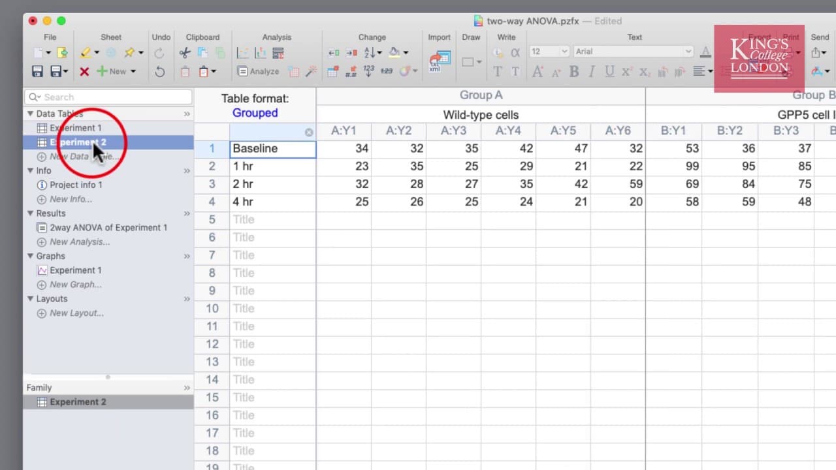Image resolution: width=836 pixels, height=470 pixels.
Task: Toggle bold text formatting
Action: click(x=574, y=71)
